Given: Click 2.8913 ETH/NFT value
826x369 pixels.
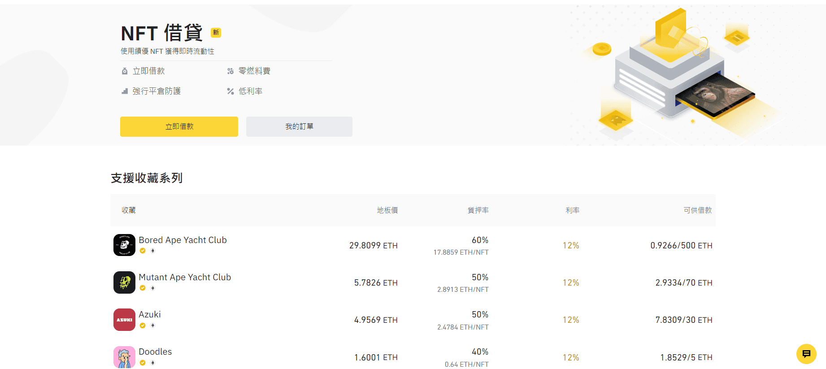Looking at the screenshot, I should point(463,289).
